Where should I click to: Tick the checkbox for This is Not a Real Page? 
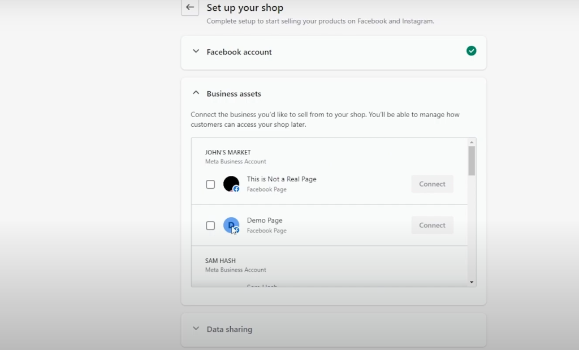210,184
